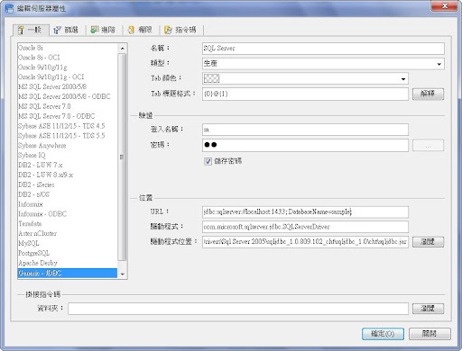
Task: Click the 解釋 button beside Tab format
Action: 428,94
